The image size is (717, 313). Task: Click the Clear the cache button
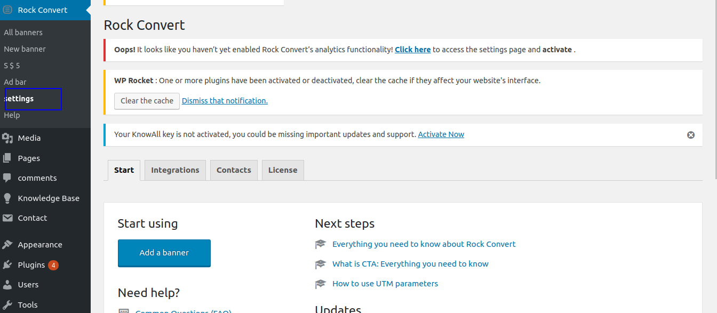pos(147,101)
